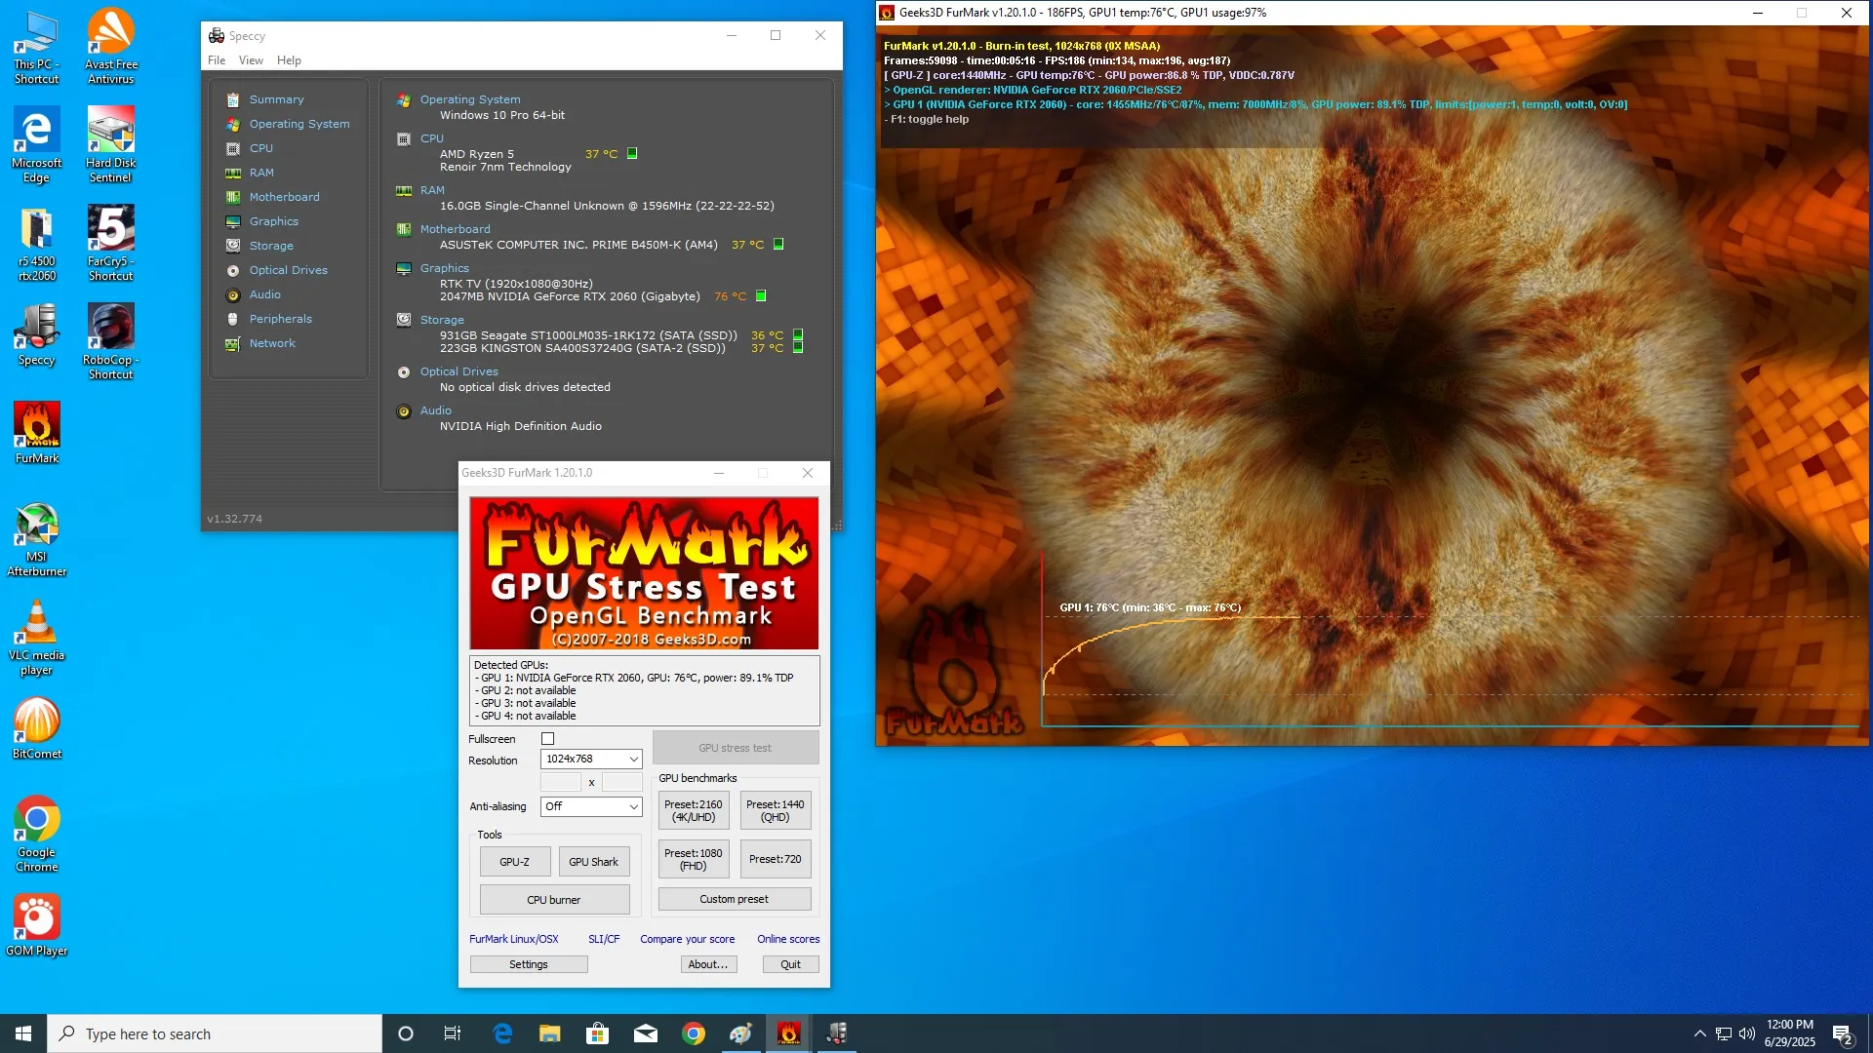Open the FurMark desktop shortcut
This screenshot has height=1053, width=1873.
pos(37,434)
